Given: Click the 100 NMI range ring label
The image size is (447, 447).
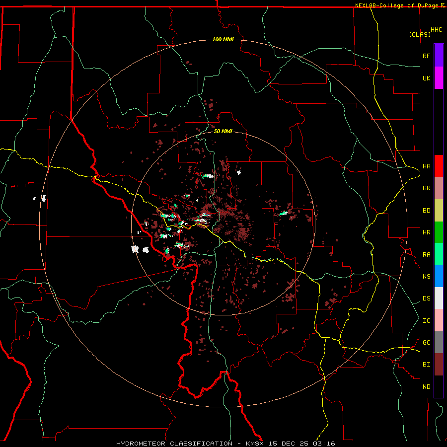Looking at the screenshot, I should click(x=223, y=39).
